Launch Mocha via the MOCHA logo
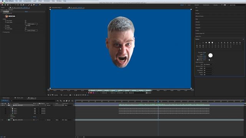The height and width of the screenshot is (138, 246). 10,16
